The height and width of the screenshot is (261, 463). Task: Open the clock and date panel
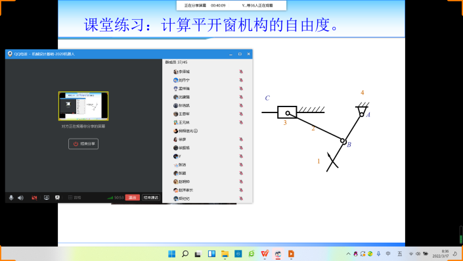point(441,254)
